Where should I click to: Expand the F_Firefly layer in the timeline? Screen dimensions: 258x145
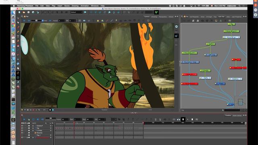[x=33, y=130]
